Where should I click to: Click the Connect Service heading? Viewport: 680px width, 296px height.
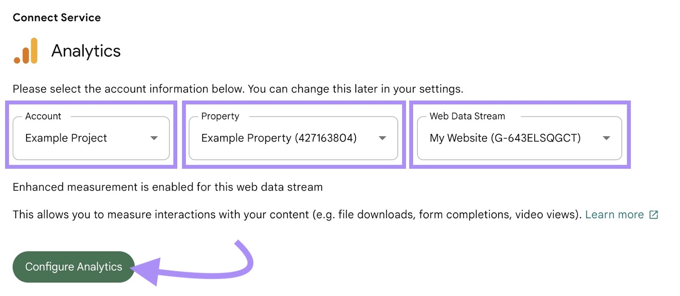coord(57,17)
